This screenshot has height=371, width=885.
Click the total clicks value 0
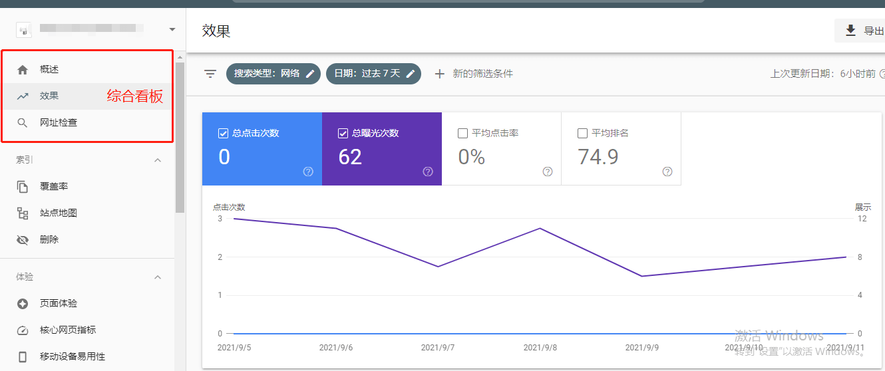[x=224, y=157]
